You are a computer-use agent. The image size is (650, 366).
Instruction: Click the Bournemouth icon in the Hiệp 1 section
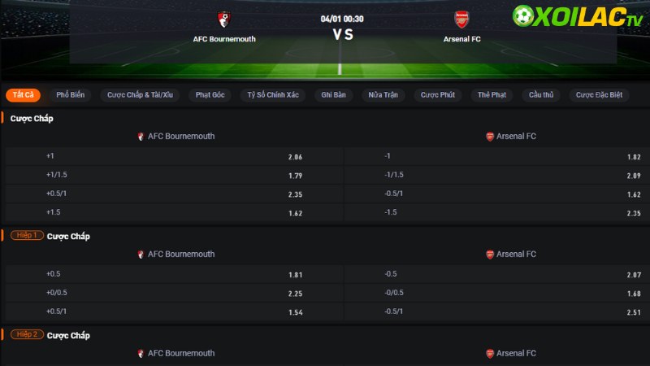pos(141,255)
